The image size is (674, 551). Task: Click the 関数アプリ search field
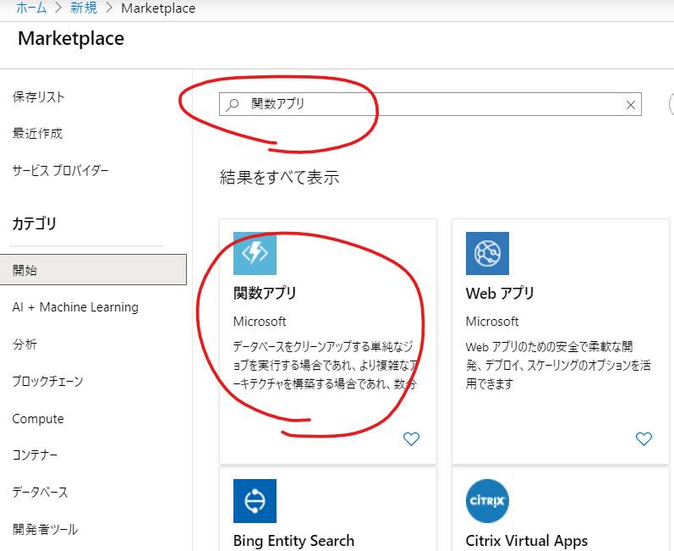(430, 104)
